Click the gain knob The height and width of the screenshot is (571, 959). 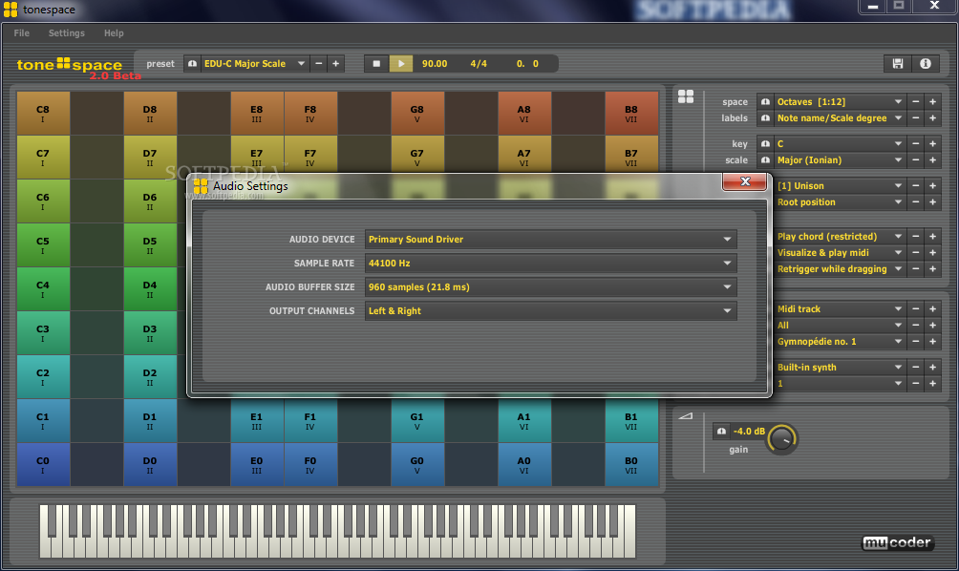(x=781, y=438)
